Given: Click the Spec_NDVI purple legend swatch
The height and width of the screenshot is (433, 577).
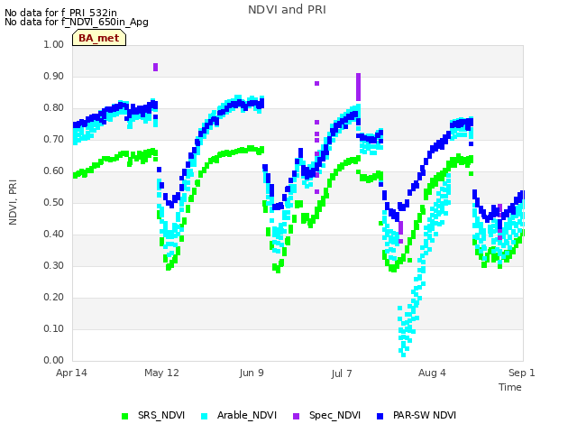Looking at the screenshot, I should tap(297, 416).
